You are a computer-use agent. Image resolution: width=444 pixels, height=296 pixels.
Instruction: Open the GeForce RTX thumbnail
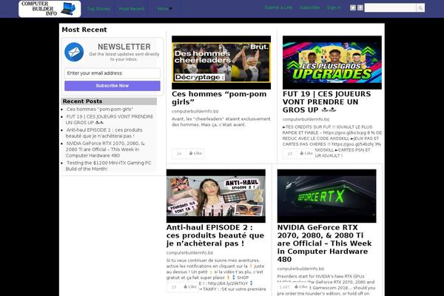(x=327, y=196)
